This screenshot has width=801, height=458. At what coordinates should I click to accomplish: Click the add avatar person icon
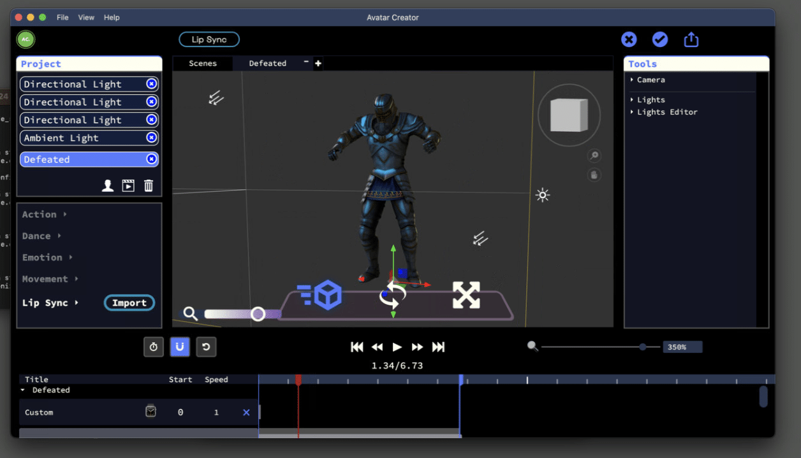[108, 185]
